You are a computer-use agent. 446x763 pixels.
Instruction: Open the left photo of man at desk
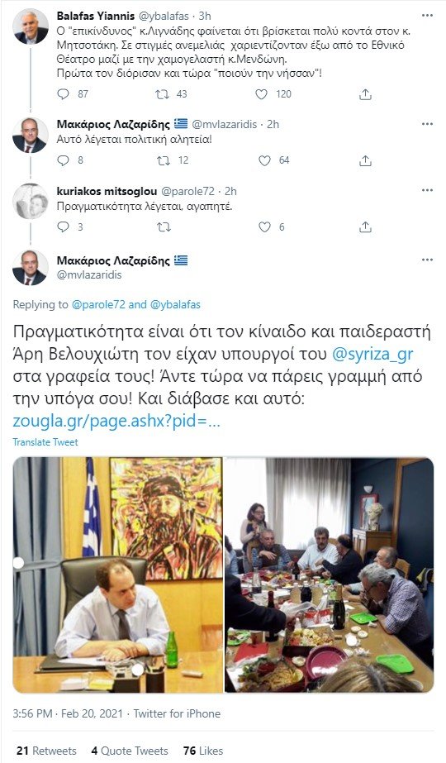tap(118, 575)
